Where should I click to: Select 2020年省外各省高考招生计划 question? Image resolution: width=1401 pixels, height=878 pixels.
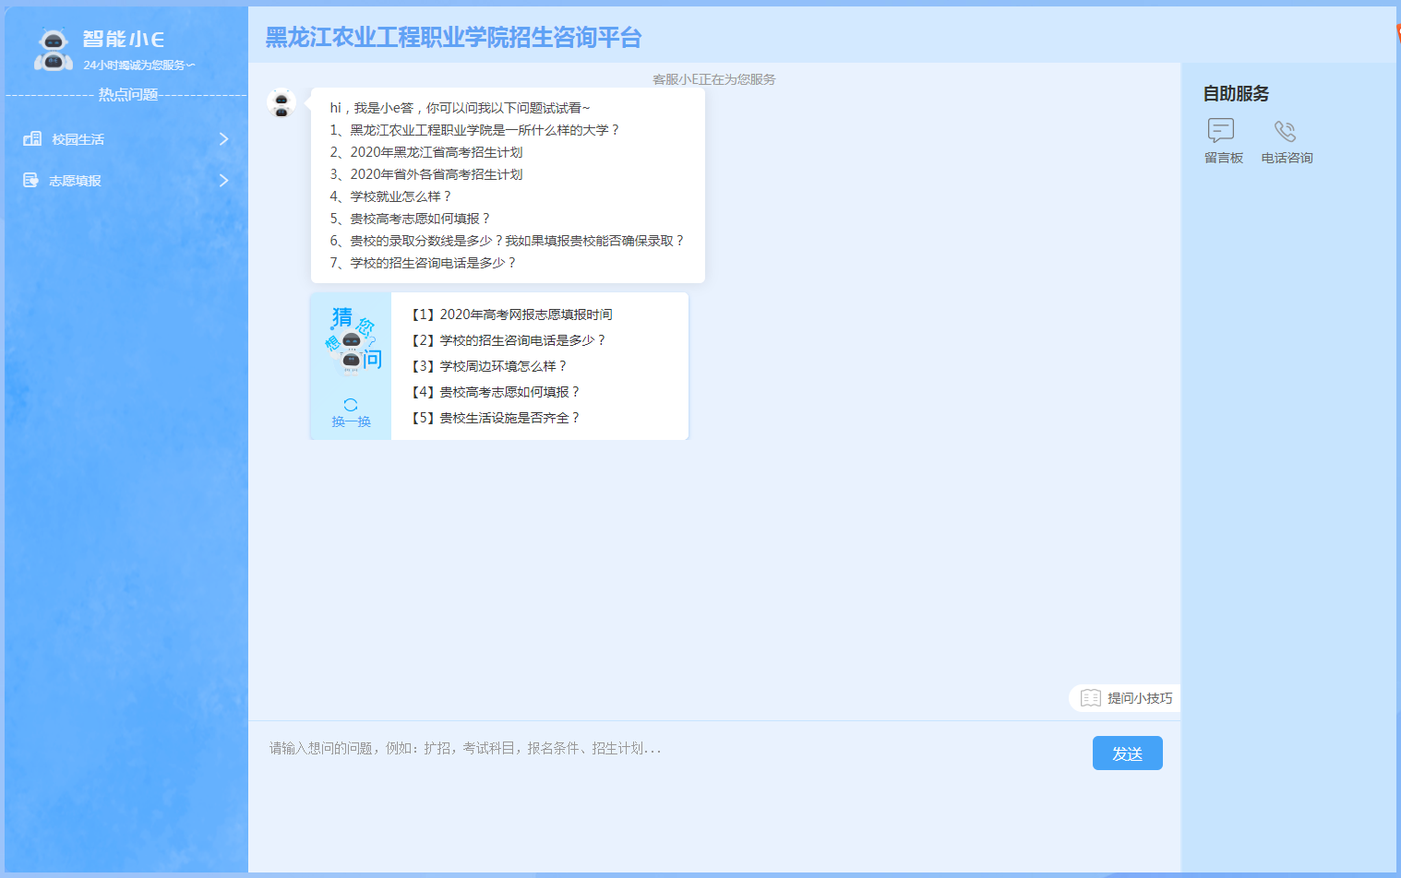[426, 174]
